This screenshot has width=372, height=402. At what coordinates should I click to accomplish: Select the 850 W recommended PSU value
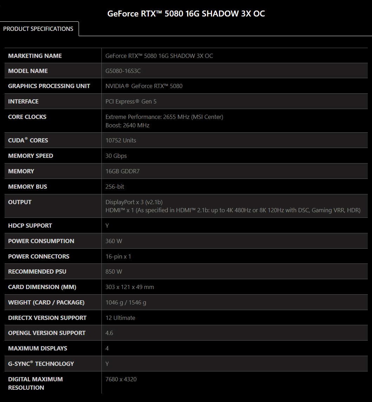(114, 272)
